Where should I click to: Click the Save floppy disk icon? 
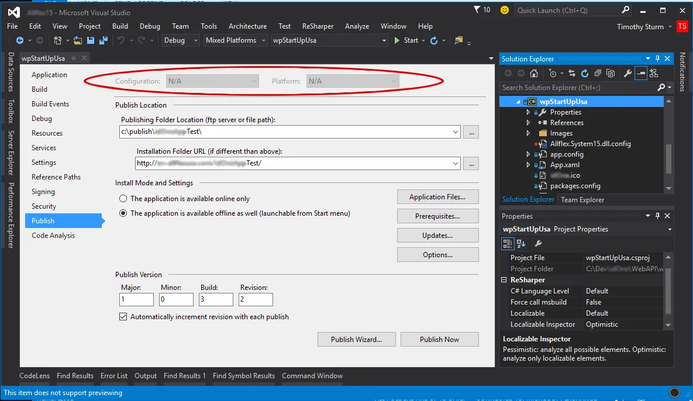click(x=91, y=40)
